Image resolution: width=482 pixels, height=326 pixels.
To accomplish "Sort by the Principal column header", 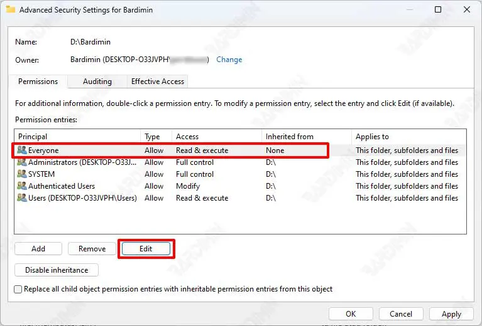I will (x=77, y=137).
